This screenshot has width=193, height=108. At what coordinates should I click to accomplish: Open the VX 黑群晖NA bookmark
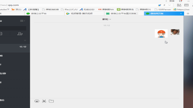coord(106,9)
